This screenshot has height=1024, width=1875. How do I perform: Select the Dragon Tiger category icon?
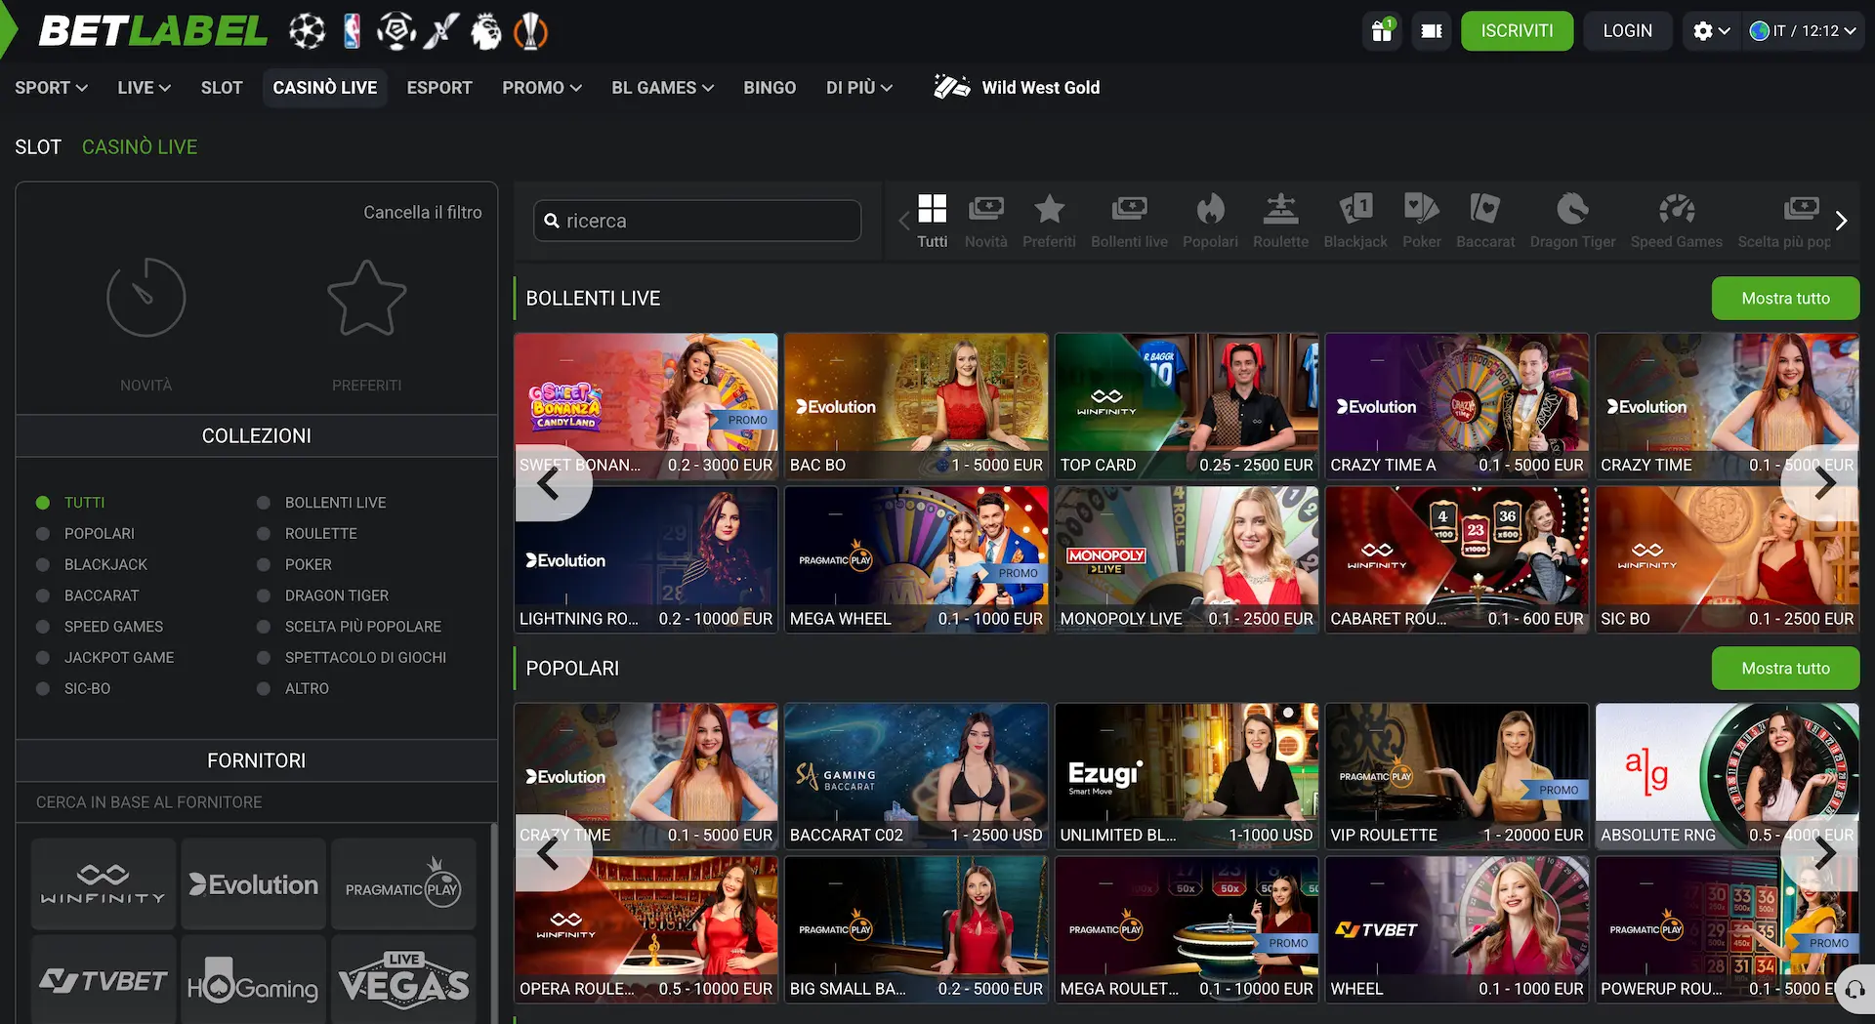pyautogui.click(x=1572, y=222)
